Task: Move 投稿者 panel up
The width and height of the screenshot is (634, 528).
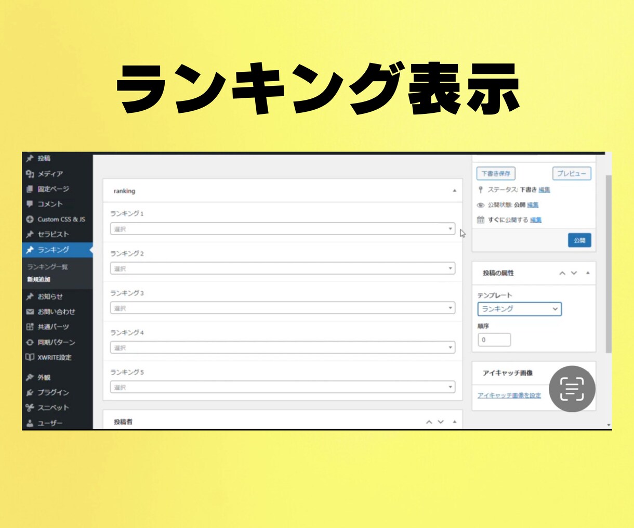Action: (429, 422)
